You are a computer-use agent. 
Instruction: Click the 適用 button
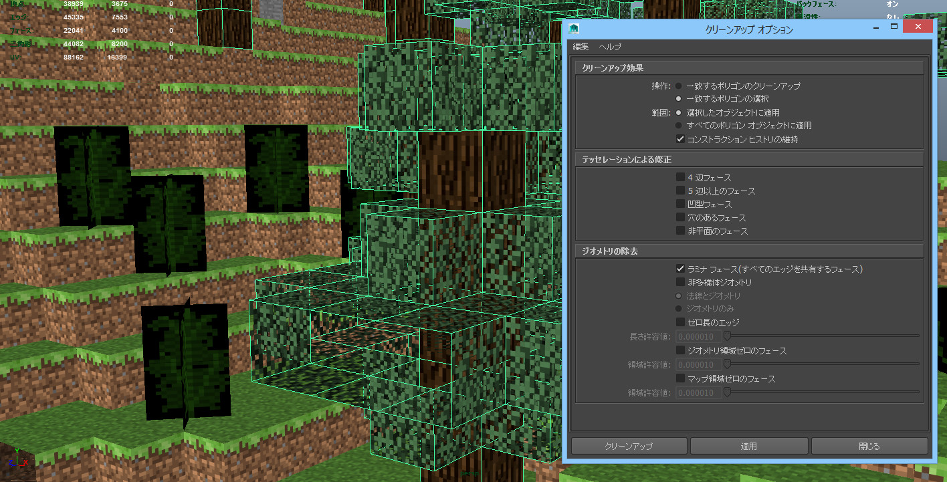tap(749, 446)
